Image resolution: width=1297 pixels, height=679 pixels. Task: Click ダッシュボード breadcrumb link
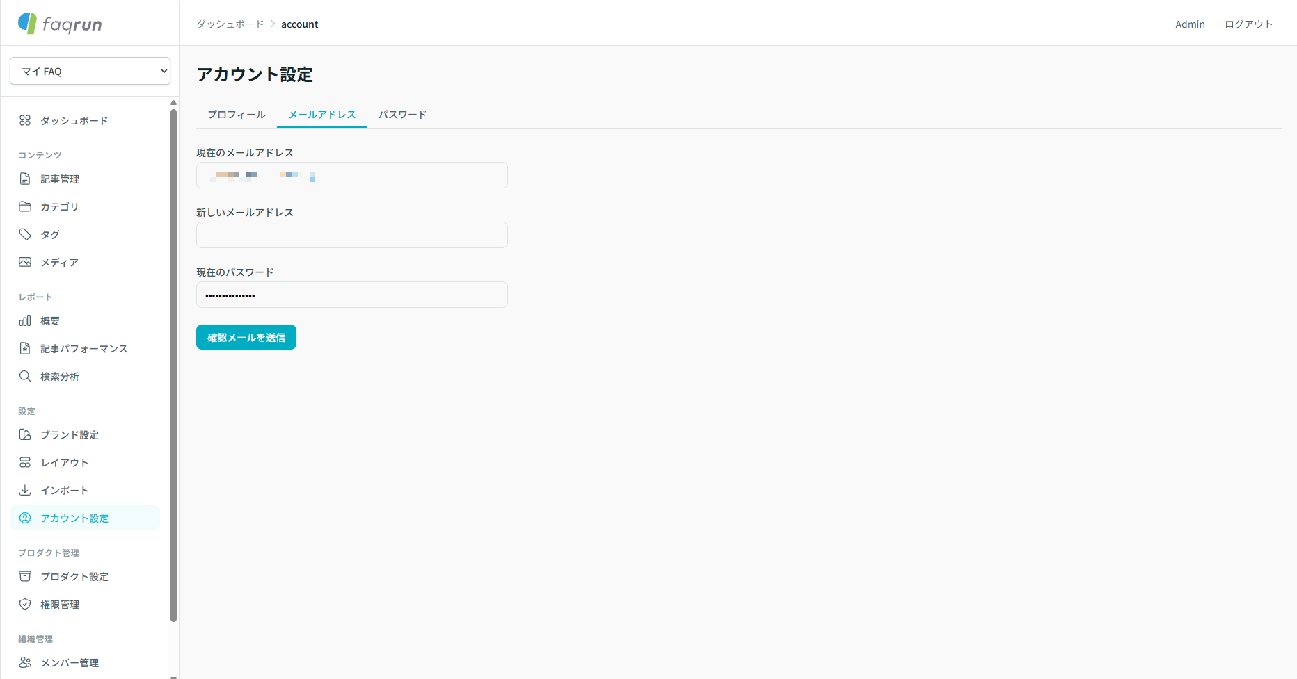[x=230, y=24]
